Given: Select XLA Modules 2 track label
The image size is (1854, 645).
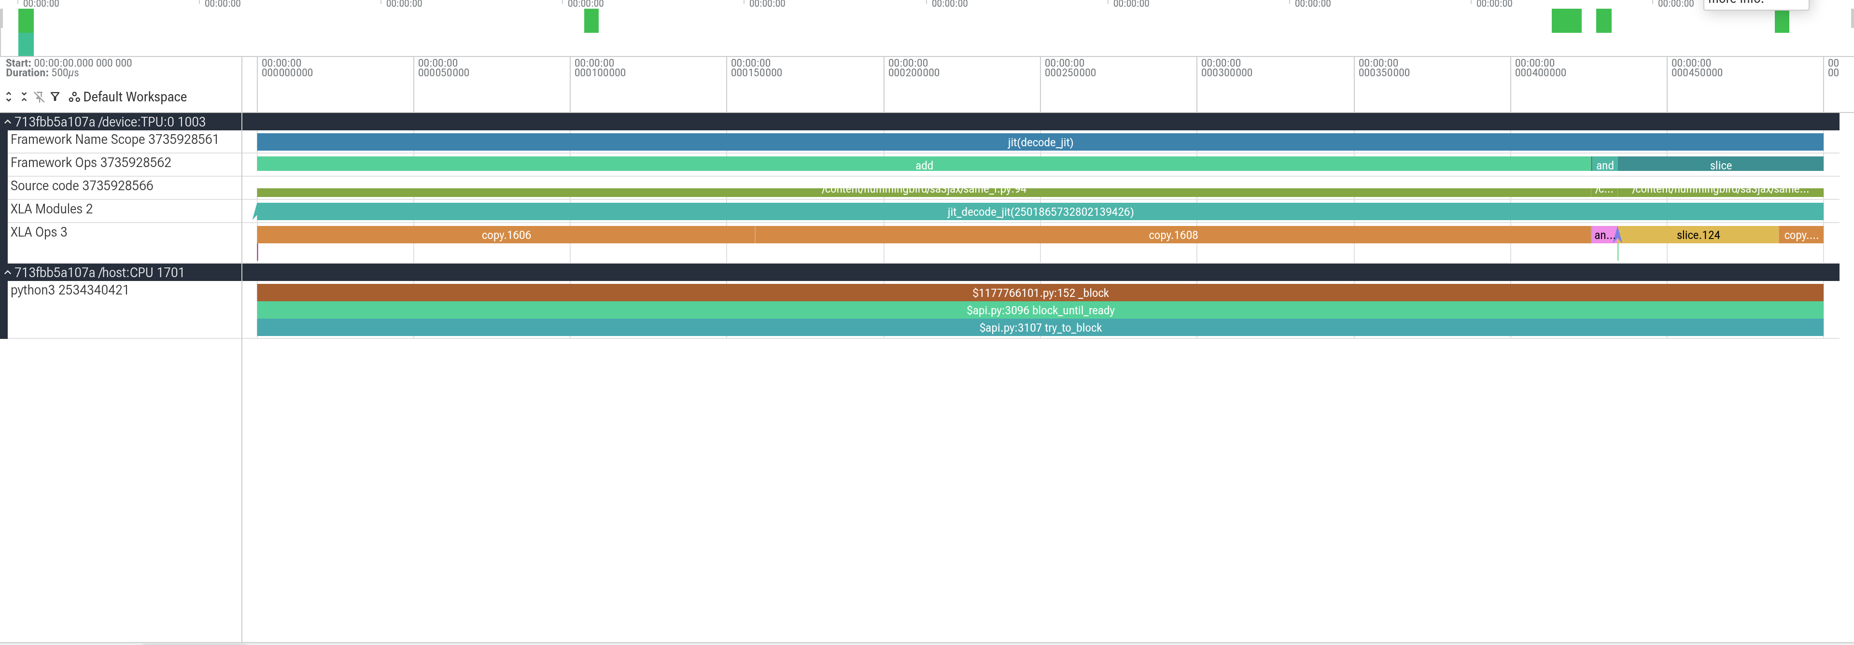Looking at the screenshot, I should pos(52,209).
